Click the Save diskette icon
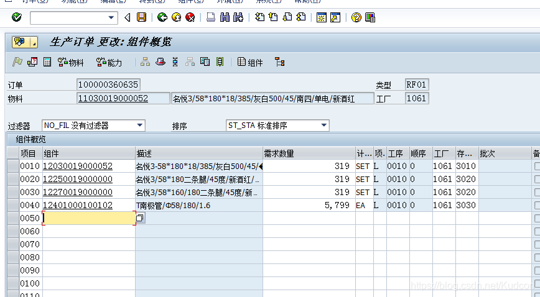Screen dimensions: 540x297 point(141,17)
